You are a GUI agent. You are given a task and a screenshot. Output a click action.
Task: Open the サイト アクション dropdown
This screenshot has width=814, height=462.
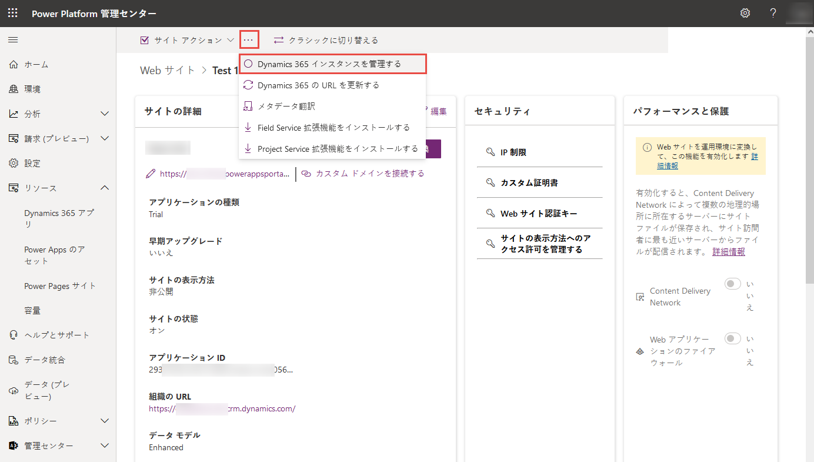pos(188,40)
